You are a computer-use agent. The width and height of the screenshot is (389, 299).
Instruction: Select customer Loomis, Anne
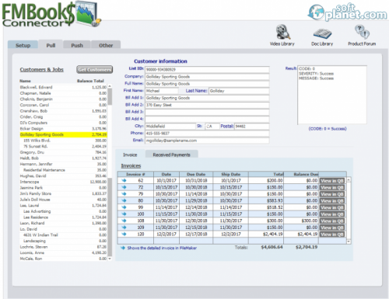click(x=63, y=252)
